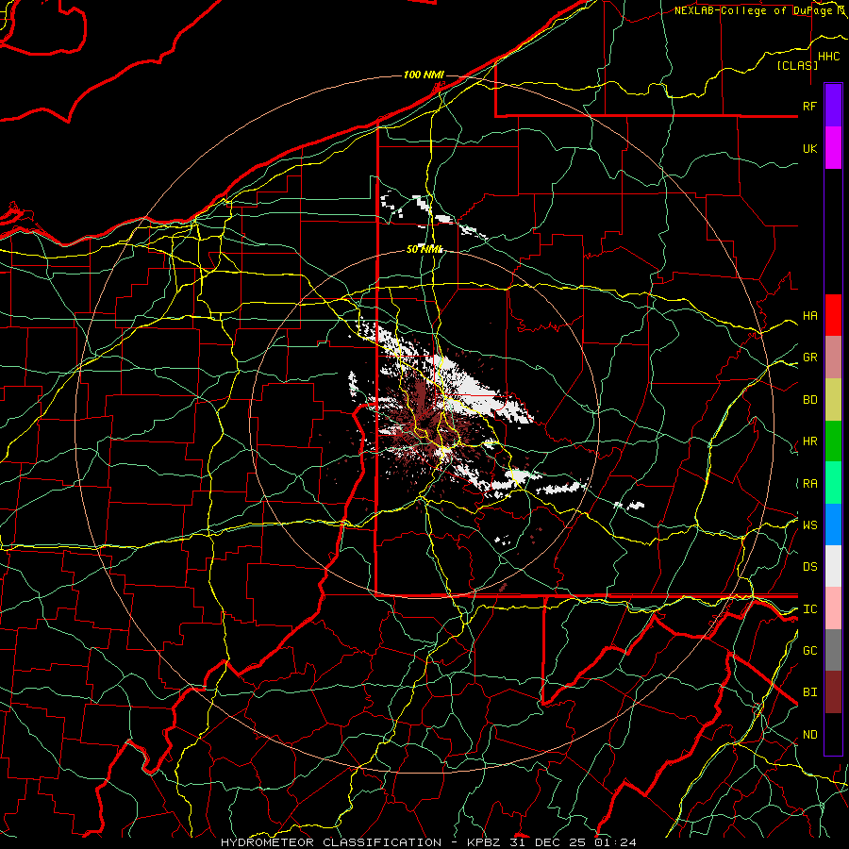Click the '100 NMI' range ring label
The height and width of the screenshot is (849, 849).
click(x=424, y=75)
